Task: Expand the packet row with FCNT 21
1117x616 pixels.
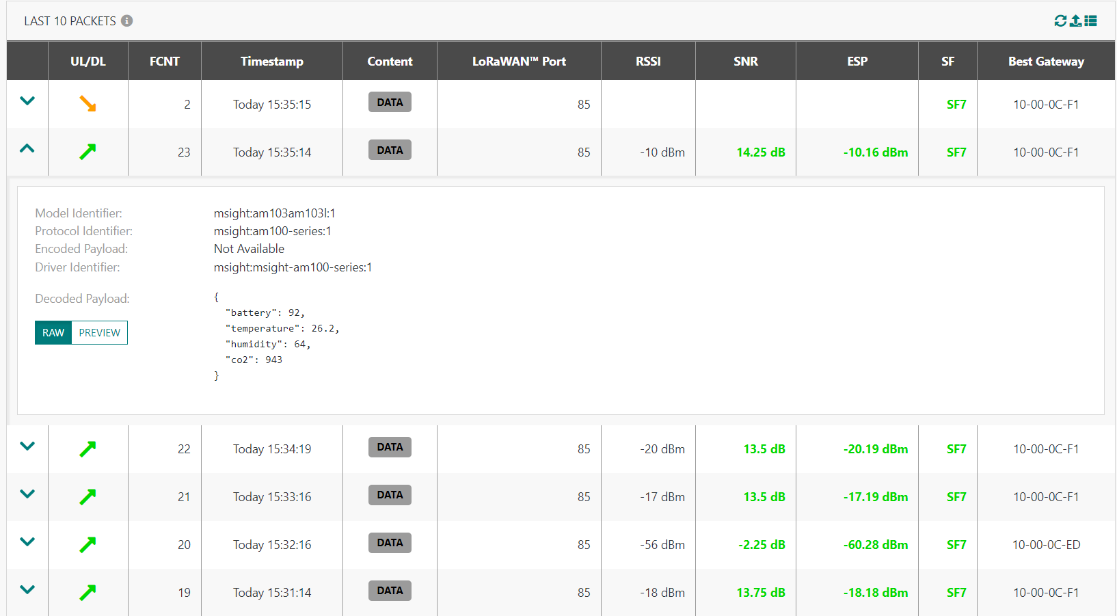Action: click(x=27, y=494)
